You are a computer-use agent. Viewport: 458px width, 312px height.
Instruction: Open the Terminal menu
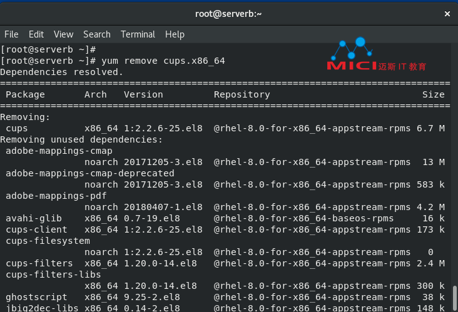pos(138,34)
